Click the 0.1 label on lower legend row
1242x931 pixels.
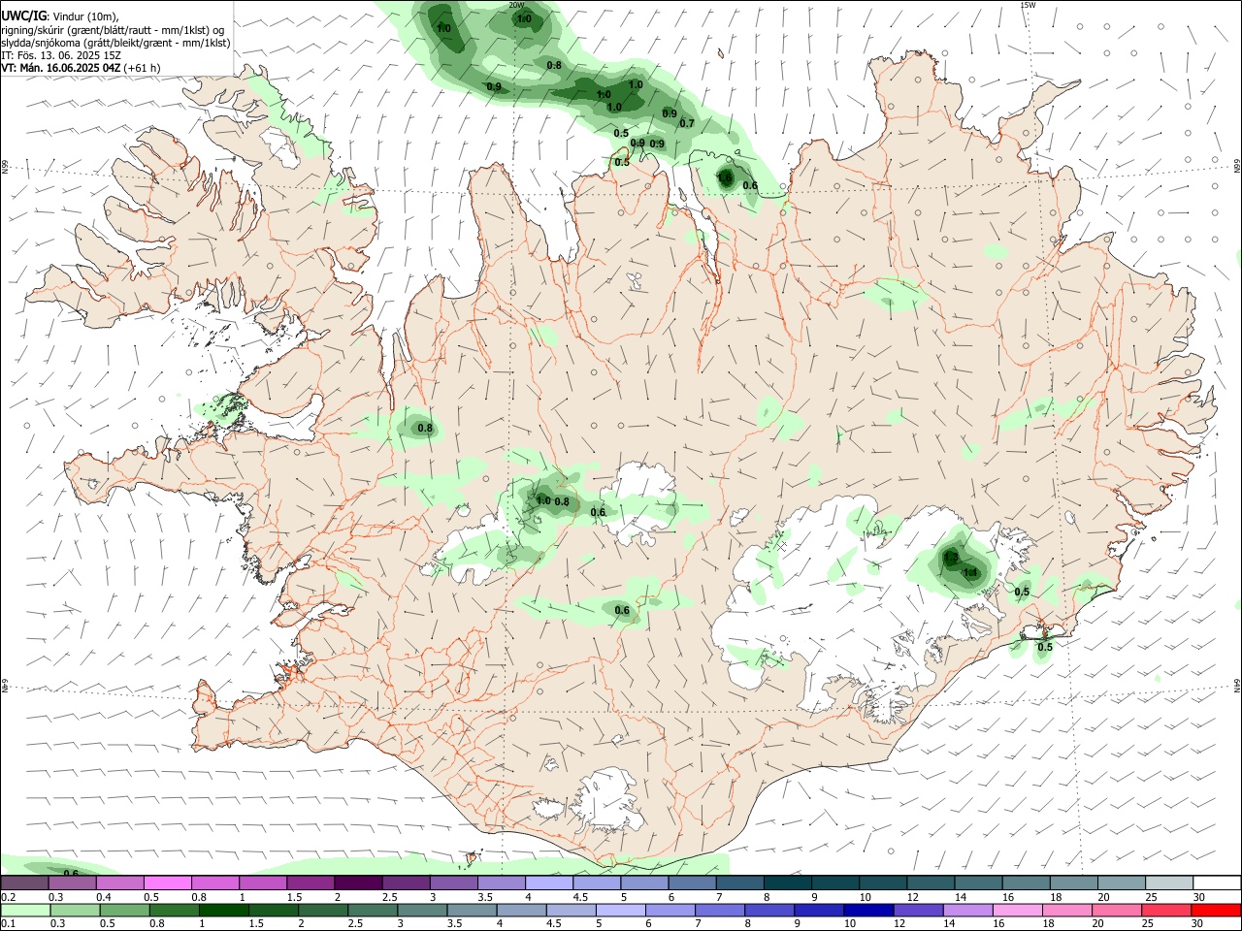8,924
